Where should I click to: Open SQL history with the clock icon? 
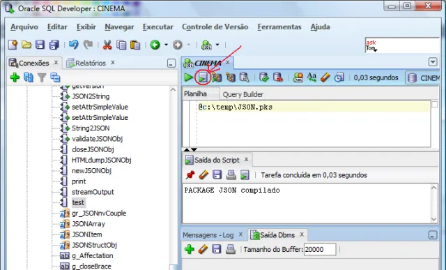coord(339,77)
